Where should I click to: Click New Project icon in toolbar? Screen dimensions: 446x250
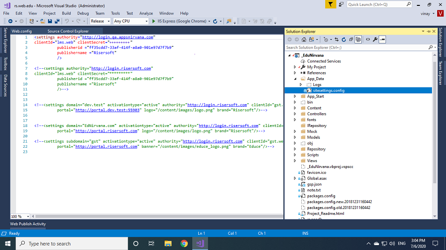coord(32,21)
